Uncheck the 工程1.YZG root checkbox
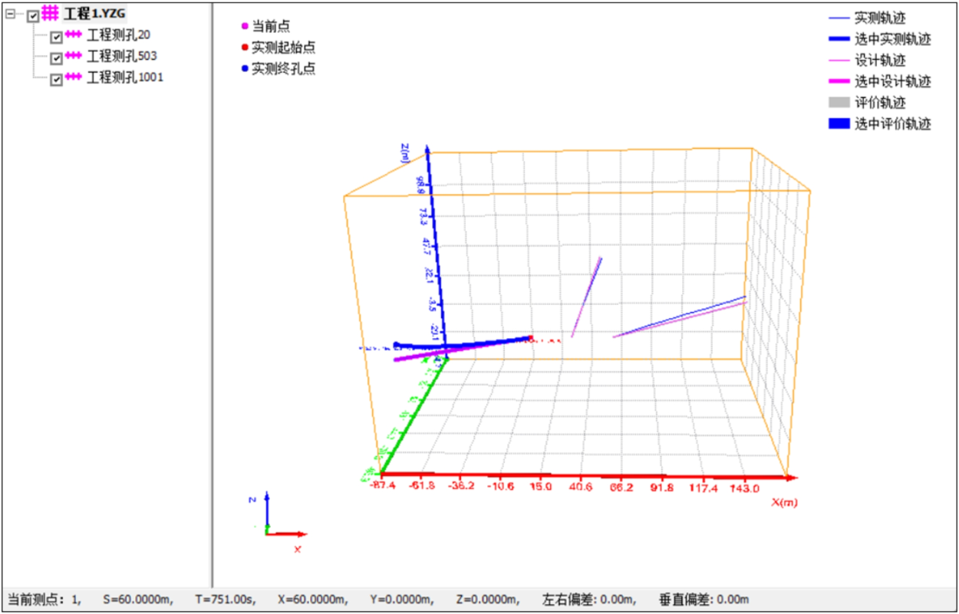Image resolution: width=959 pixels, height=614 pixels. [33, 15]
